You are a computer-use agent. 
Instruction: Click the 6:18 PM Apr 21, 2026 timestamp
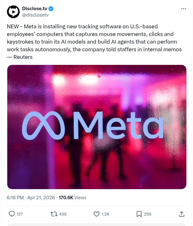click(30, 198)
